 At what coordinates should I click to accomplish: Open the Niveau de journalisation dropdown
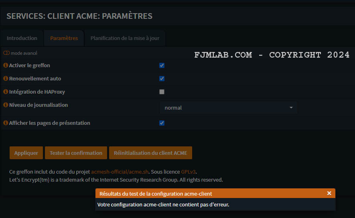[x=228, y=108]
